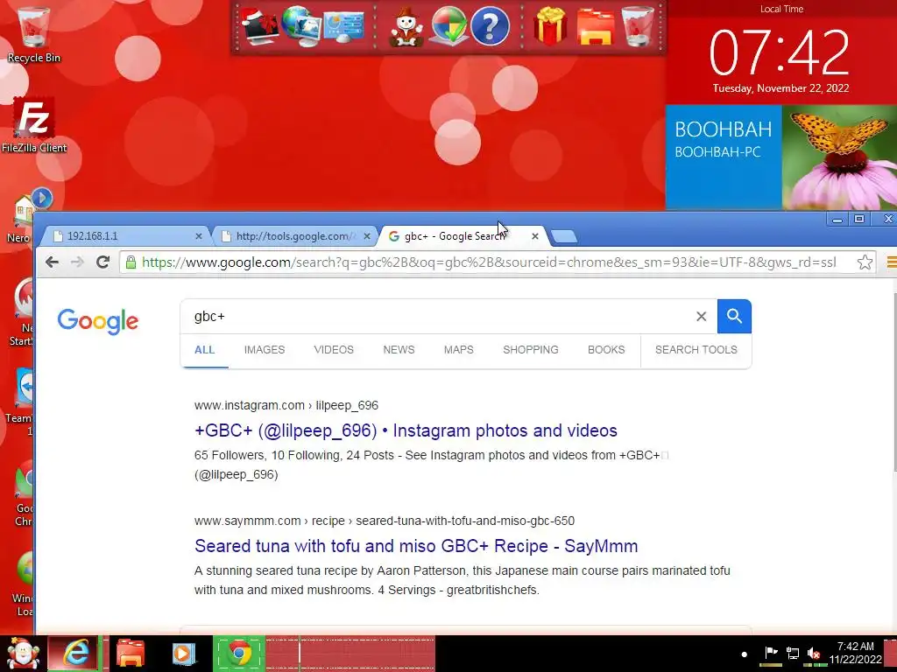
Task: Click the Google logo
Action: click(98, 321)
